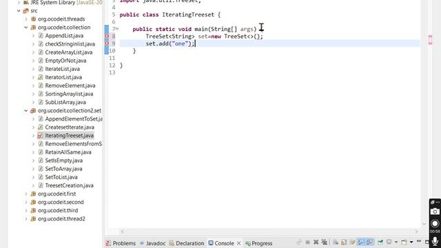This screenshot has height=248, width=441.
Task: Toggle show console when standard error changes
Action: 369,242
